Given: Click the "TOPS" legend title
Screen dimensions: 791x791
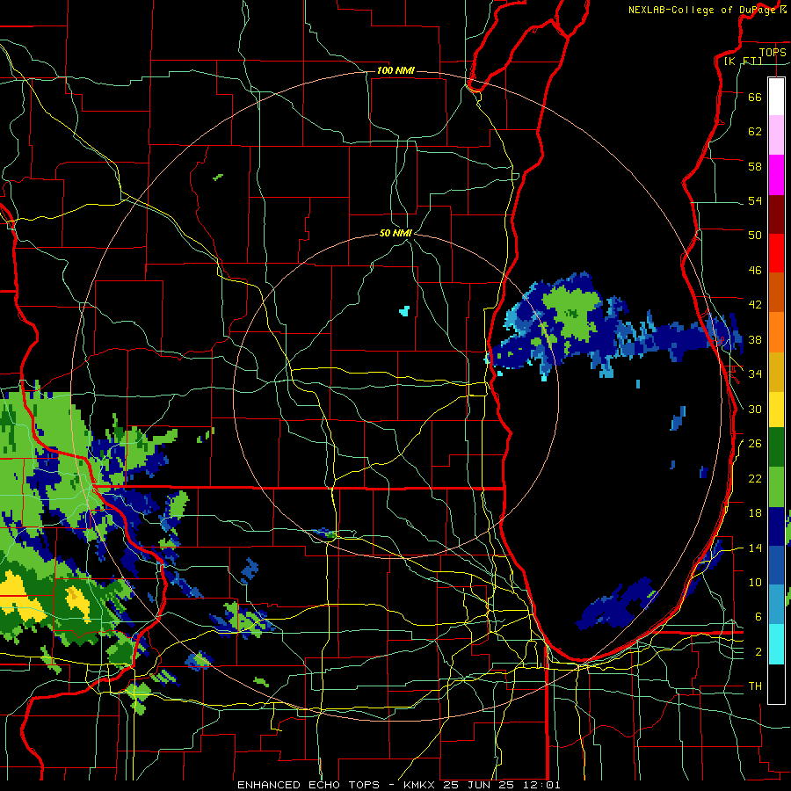Looking at the screenshot, I should (773, 52).
